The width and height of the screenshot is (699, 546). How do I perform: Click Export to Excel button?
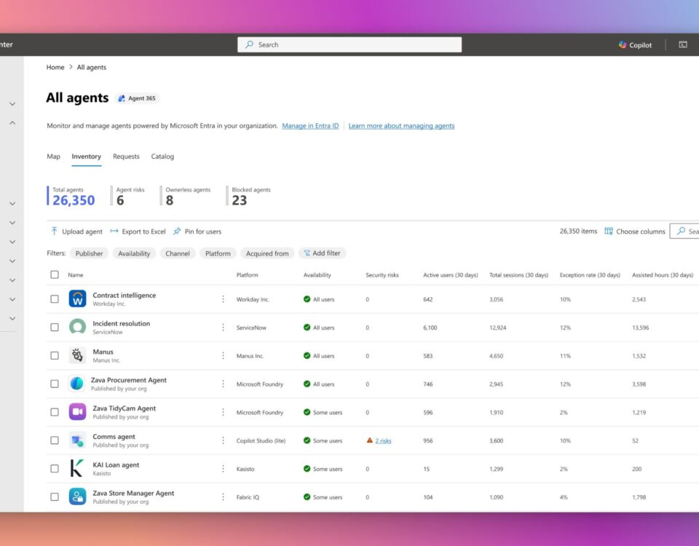click(138, 232)
